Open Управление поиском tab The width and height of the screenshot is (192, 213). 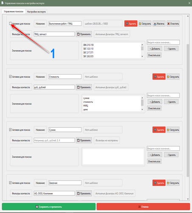pyautogui.click(x=14, y=12)
